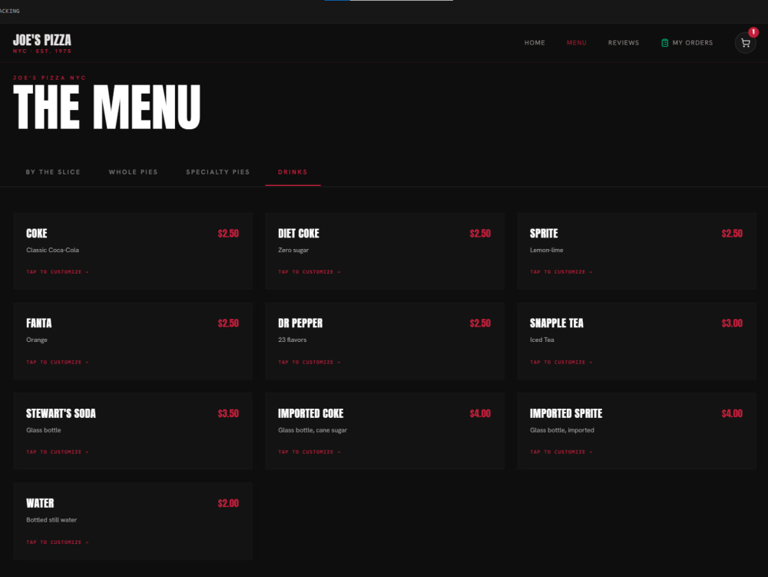Image resolution: width=768 pixels, height=577 pixels.
Task: Tap to customize Imported Sprite
Action: [561, 452]
